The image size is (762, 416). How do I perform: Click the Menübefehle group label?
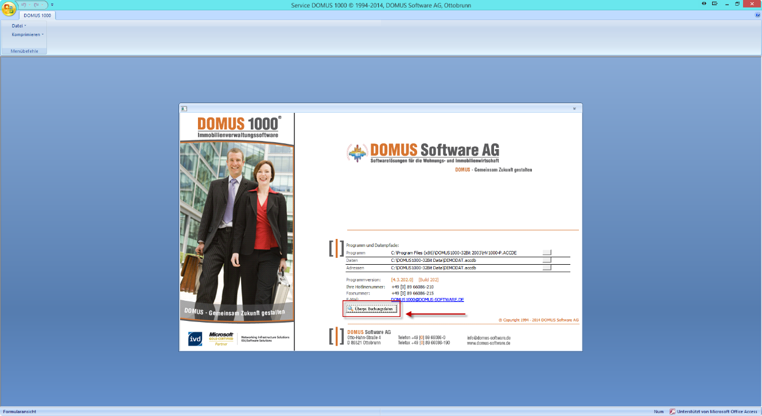point(25,51)
